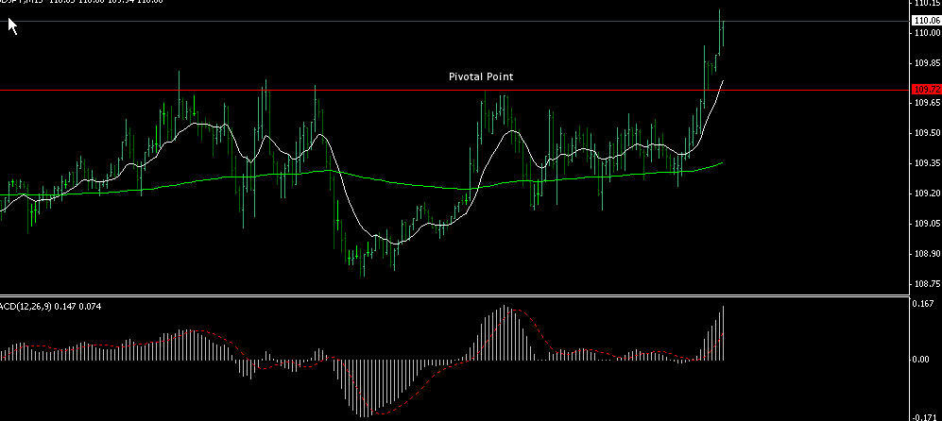Click the 0.00 MACD scale value
Viewport: 942px width, 421px height.
(921, 359)
